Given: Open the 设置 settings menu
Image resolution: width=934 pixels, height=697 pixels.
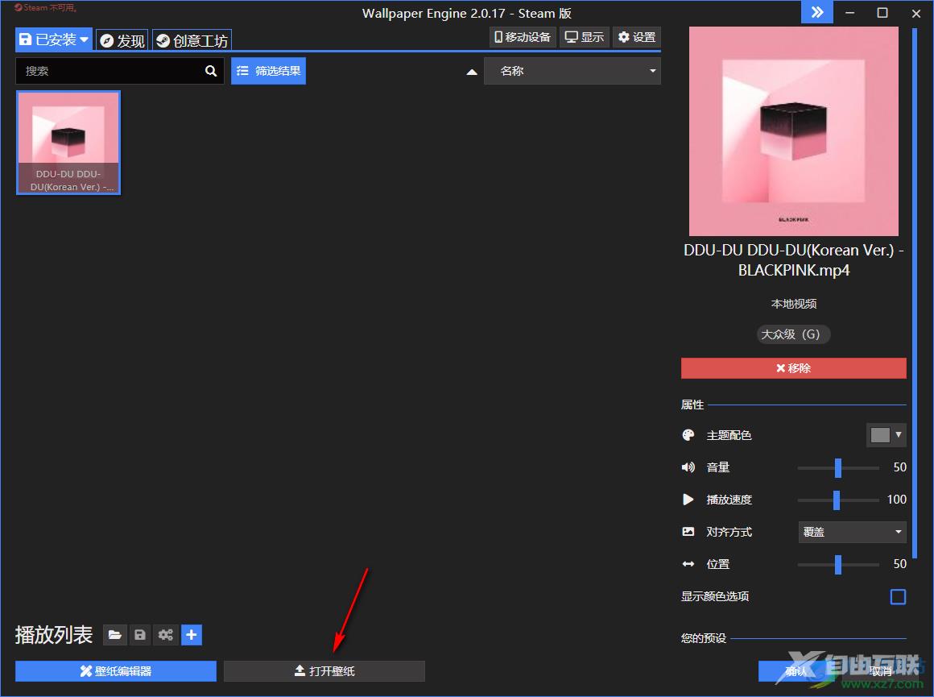Looking at the screenshot, I should coord(637,38).
